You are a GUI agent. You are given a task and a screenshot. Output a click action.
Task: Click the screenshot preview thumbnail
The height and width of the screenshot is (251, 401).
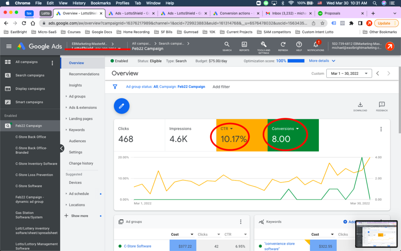(x=376, y=233)
